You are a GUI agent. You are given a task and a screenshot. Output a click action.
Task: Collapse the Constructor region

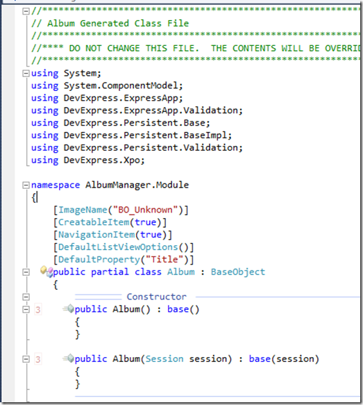tap(26, 297)
